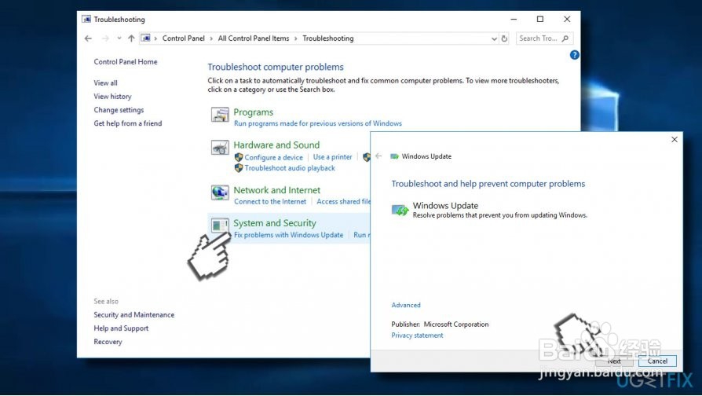
Task: Refresh the Troubleshooting page
Action: [504, 38]
